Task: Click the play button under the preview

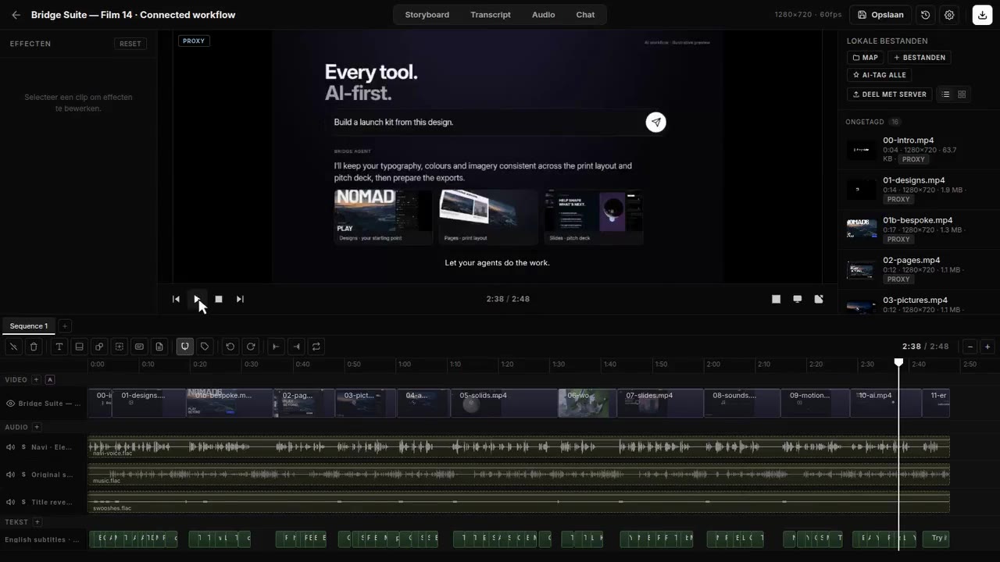Action: [x=197, y=299]
